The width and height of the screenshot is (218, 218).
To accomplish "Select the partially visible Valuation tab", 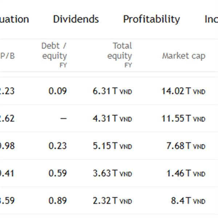I will [x=15, y=19].
